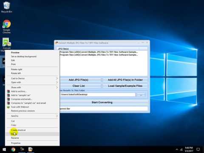
Task: Click the progress bar in converter window
Action: [104, 109]
